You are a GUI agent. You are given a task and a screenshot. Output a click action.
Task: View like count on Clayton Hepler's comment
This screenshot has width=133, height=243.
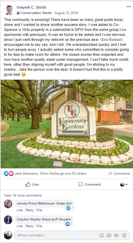(69, 224)
